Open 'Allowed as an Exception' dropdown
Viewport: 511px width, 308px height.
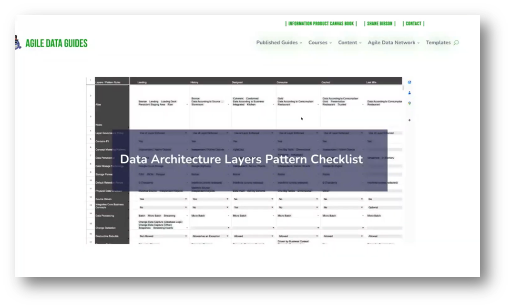point(210,236)
